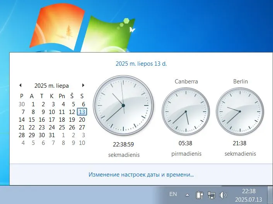Screen dimensions: 273x204
Task: Select day 17 in calendar
Action: pos(52,120)
